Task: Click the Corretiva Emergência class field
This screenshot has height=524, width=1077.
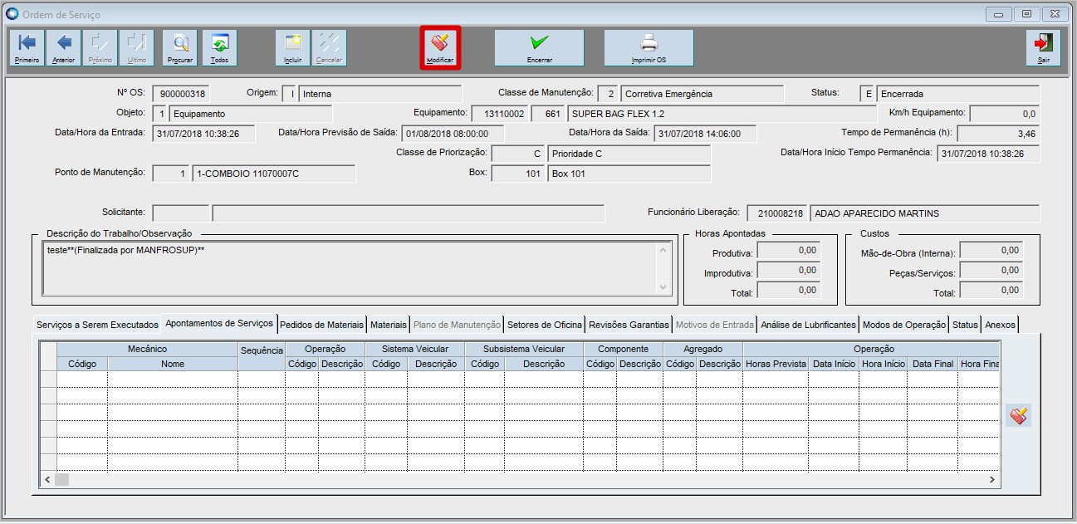Action: 702,94
